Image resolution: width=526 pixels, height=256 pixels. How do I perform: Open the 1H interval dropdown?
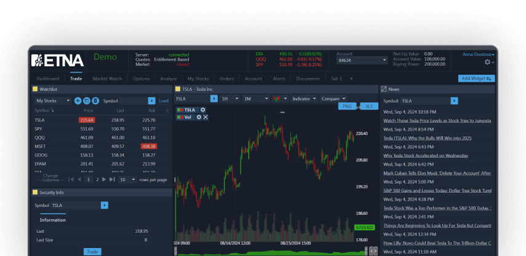(x=230, y=99)
